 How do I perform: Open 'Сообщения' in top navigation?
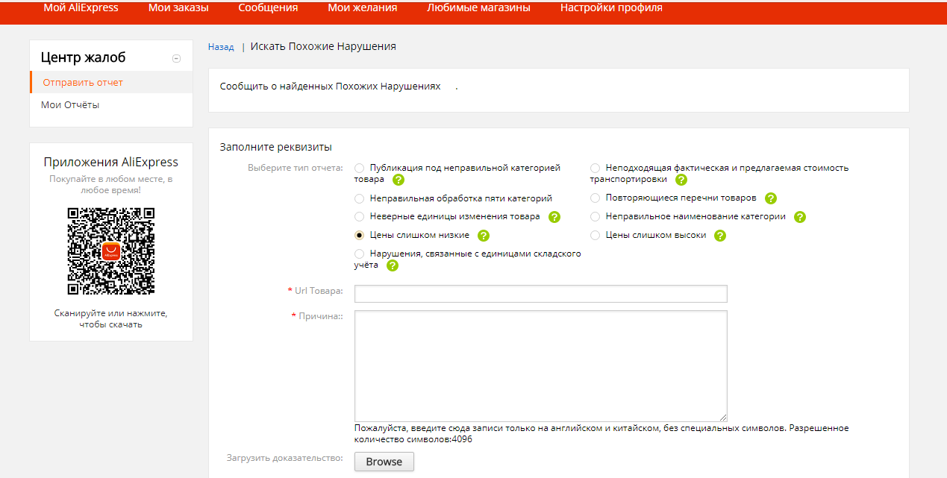pos(268,8)
